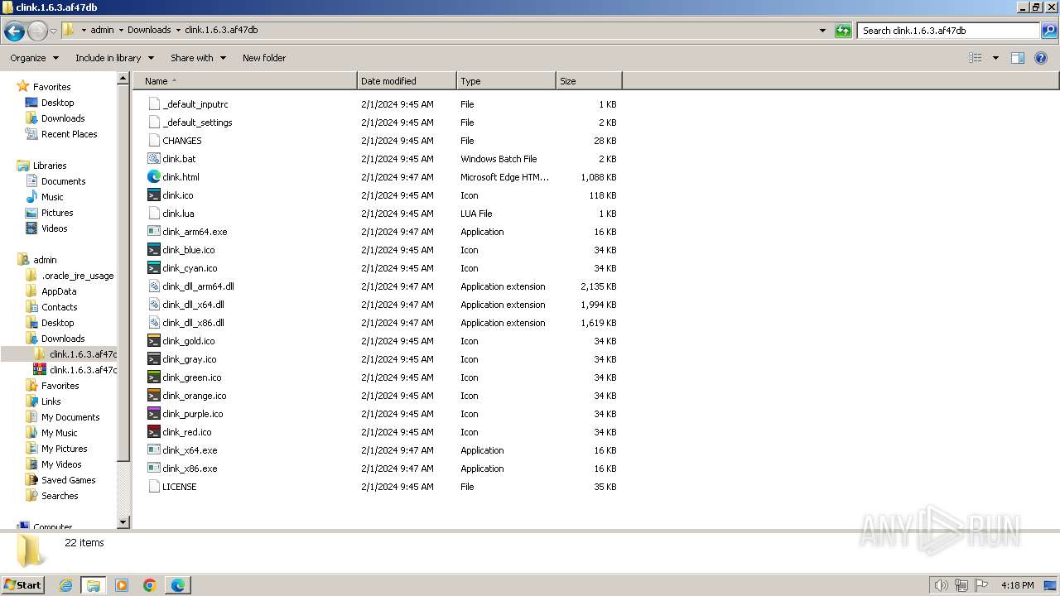Image resolution: width=1060 pixels, height=596 pixels.
Task: Click the search magnifier icon
Action: click(x=1049, y=31)
